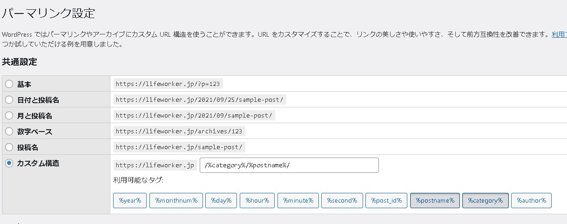Click the %post_id% tag button
The height and width of the screenshot is (224, 567).
(x=386, y=201)
